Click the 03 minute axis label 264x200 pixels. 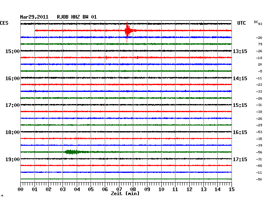click(x=63, y=189)
